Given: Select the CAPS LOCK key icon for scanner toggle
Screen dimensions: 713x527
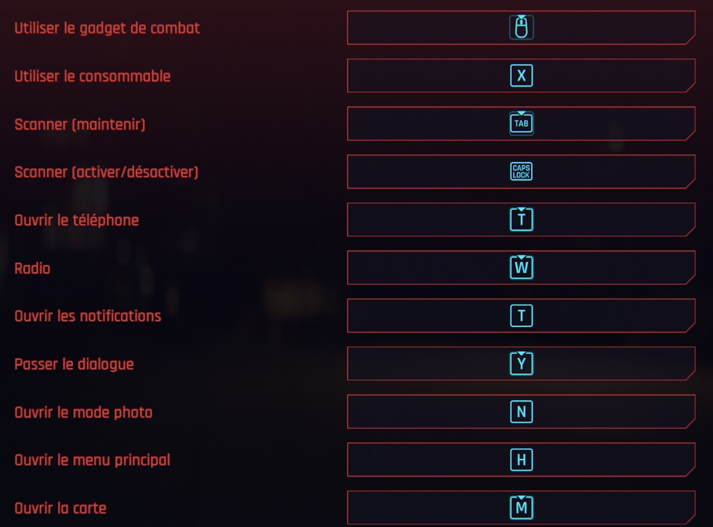Looking at the screenshot, I should pyautogui.click(x=521, y=171).
